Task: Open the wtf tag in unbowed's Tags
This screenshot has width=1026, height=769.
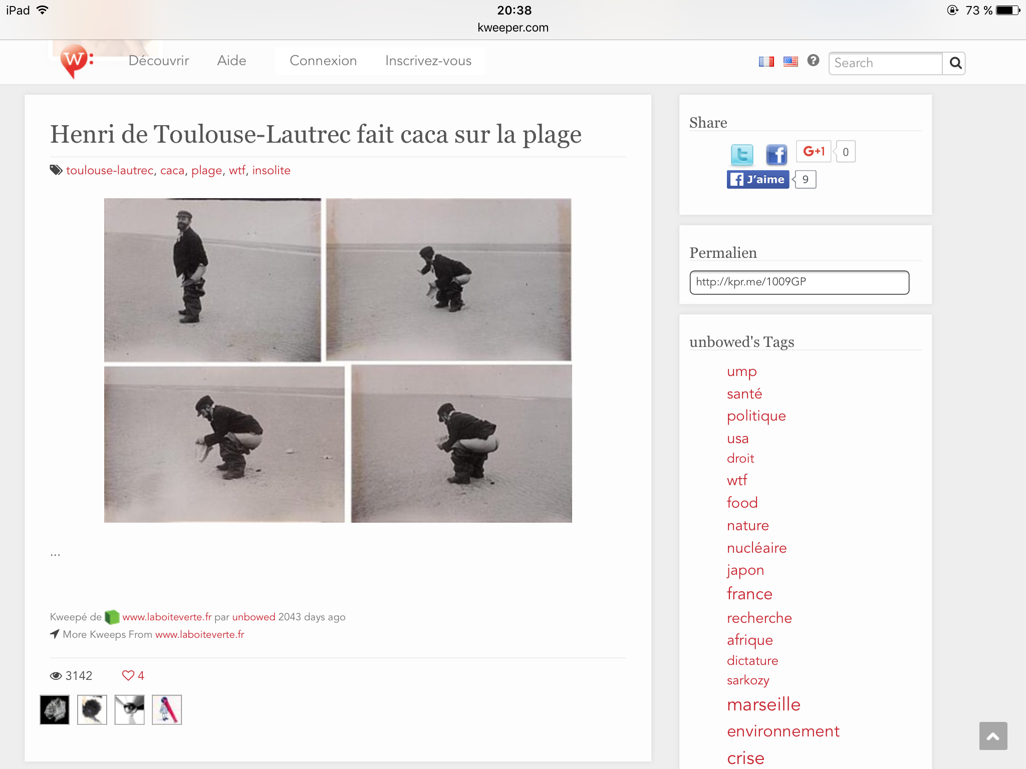Action: tap(737, 480)
